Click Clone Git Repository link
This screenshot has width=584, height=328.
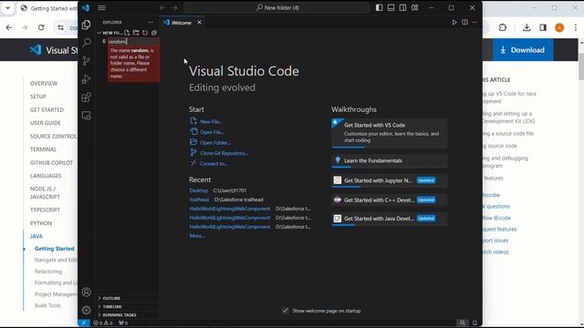[224, 153]
